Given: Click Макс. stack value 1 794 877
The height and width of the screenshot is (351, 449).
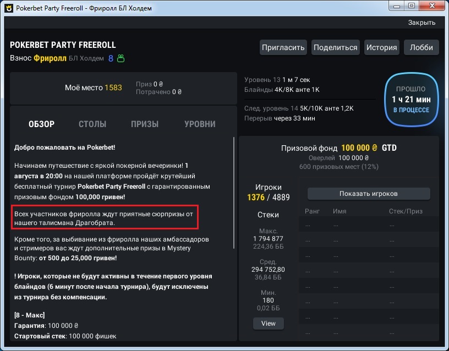Looking at the screenshot, I should [268, 238].
